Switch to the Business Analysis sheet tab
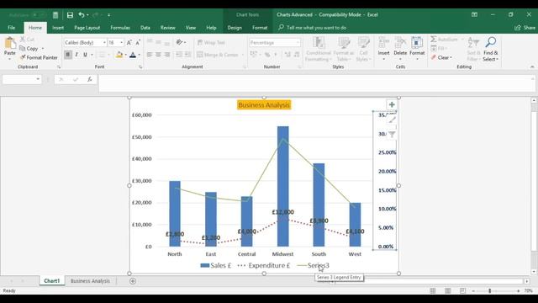Screen dimensions: 538x303 (x=90, y=281)
